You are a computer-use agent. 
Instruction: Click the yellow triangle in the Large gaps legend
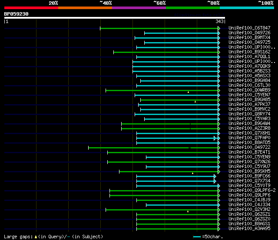[36, 237]
